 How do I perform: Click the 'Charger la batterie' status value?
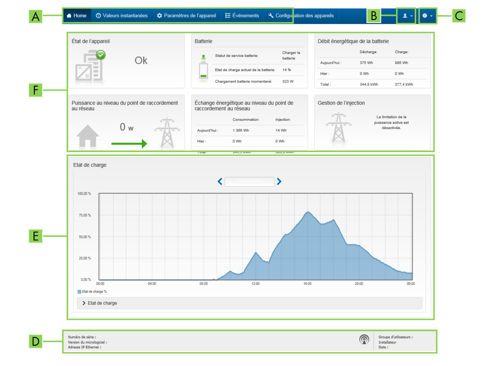coord(291,56)
